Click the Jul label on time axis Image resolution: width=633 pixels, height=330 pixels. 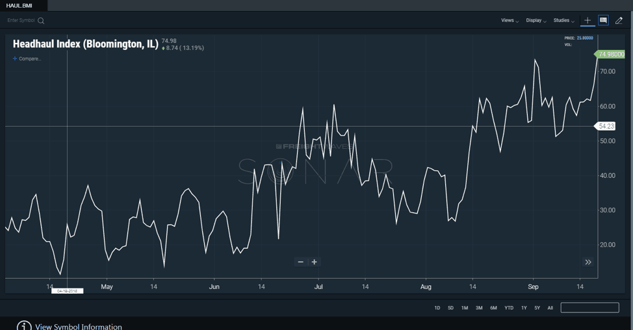(318, 287)
